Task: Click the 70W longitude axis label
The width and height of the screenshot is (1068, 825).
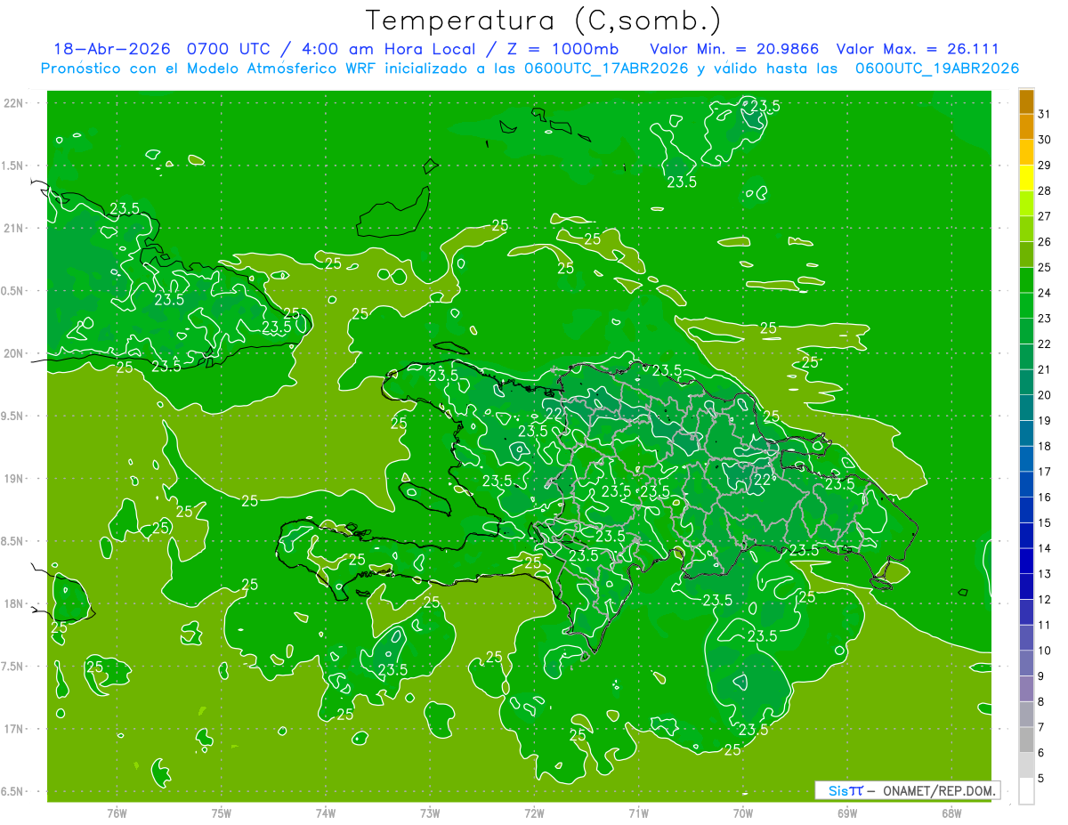Action: (x=742, y=813)
